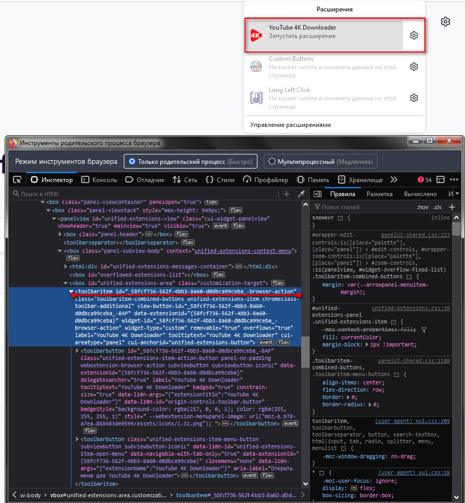Switch to Отладчик tab

pos(145,179)
